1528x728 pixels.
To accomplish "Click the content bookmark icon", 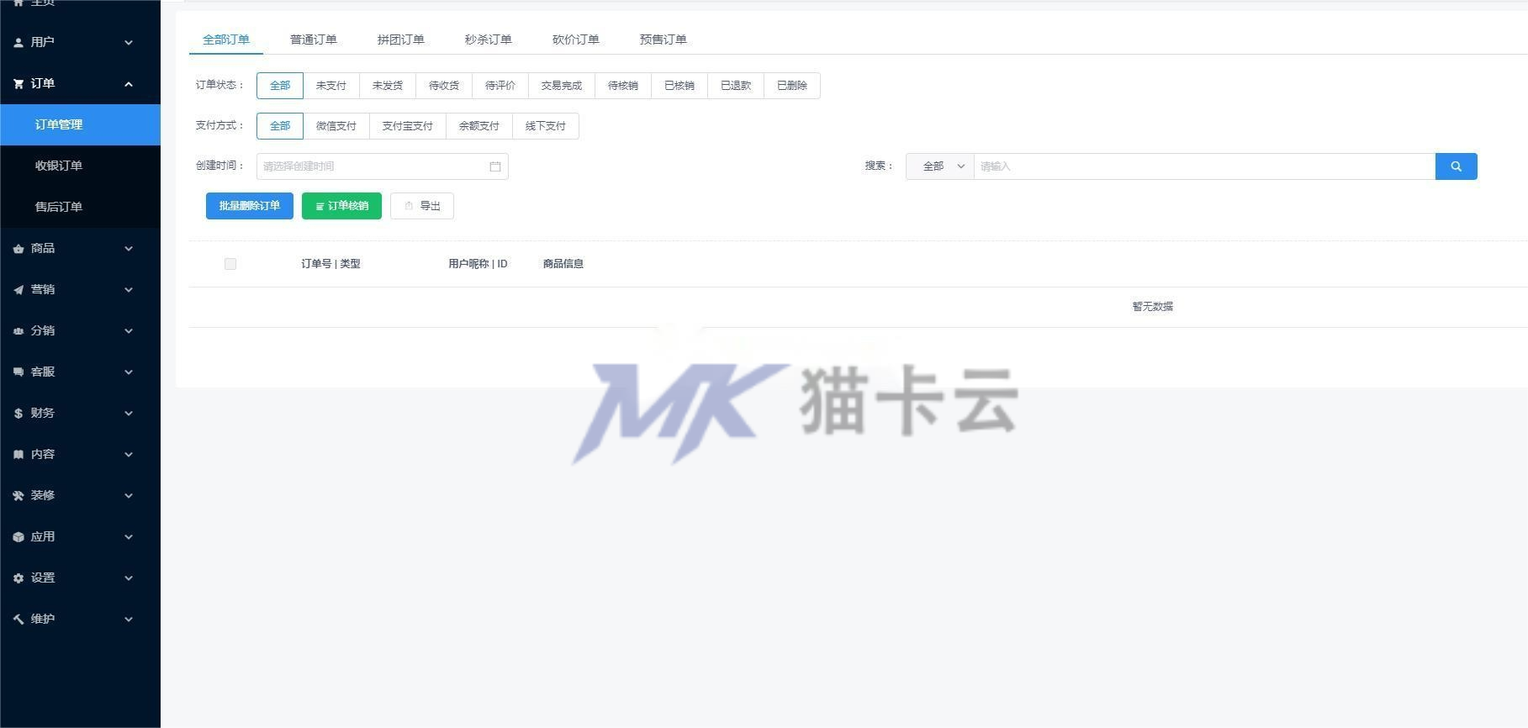I will pyautogui.click(x=19, y=454).
